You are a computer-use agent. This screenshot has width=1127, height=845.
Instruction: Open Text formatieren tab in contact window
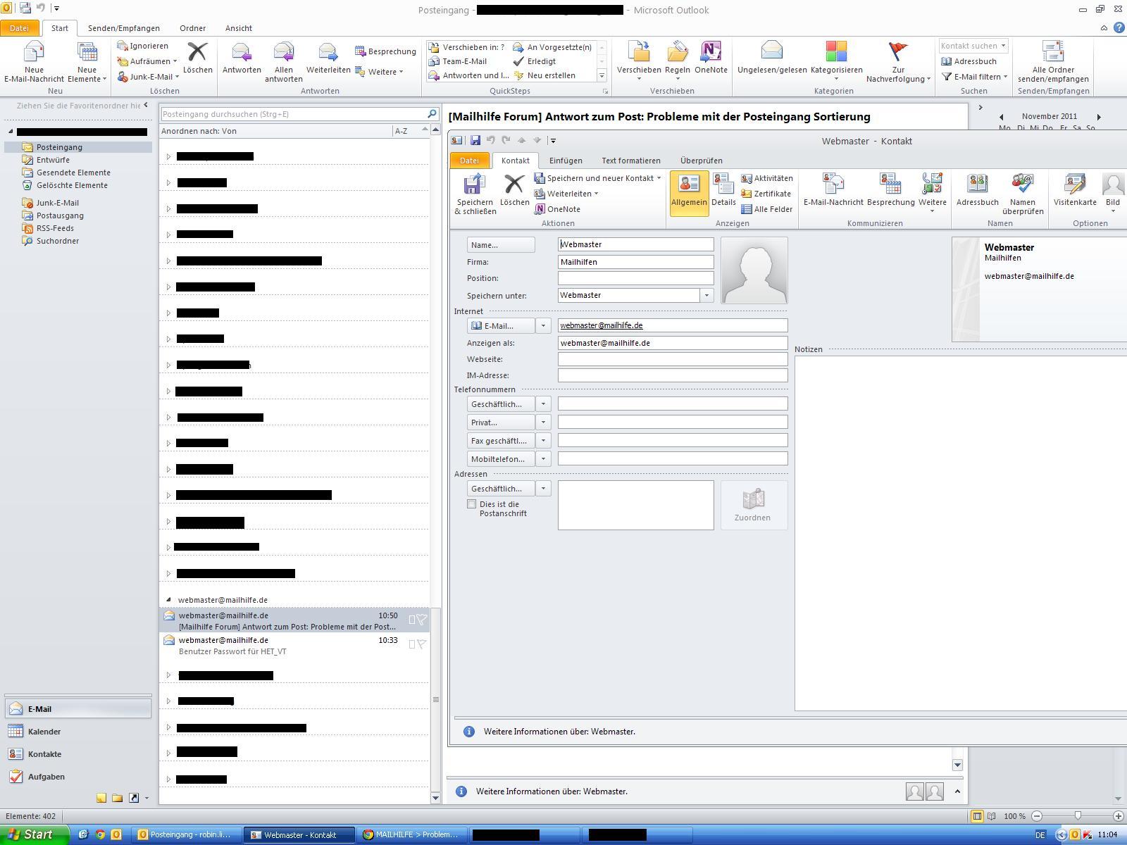click(631, 161)
